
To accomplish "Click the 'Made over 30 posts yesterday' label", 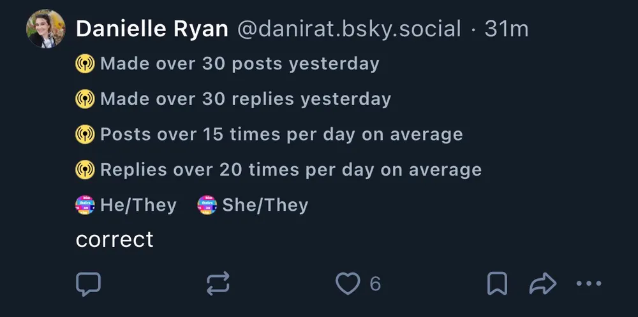I will [x=239, y=64].
